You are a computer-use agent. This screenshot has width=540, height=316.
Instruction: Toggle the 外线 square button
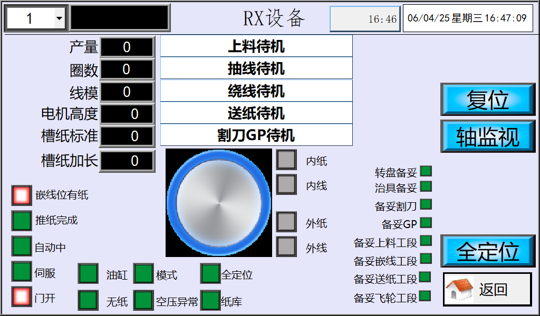[x=286, y=246]
